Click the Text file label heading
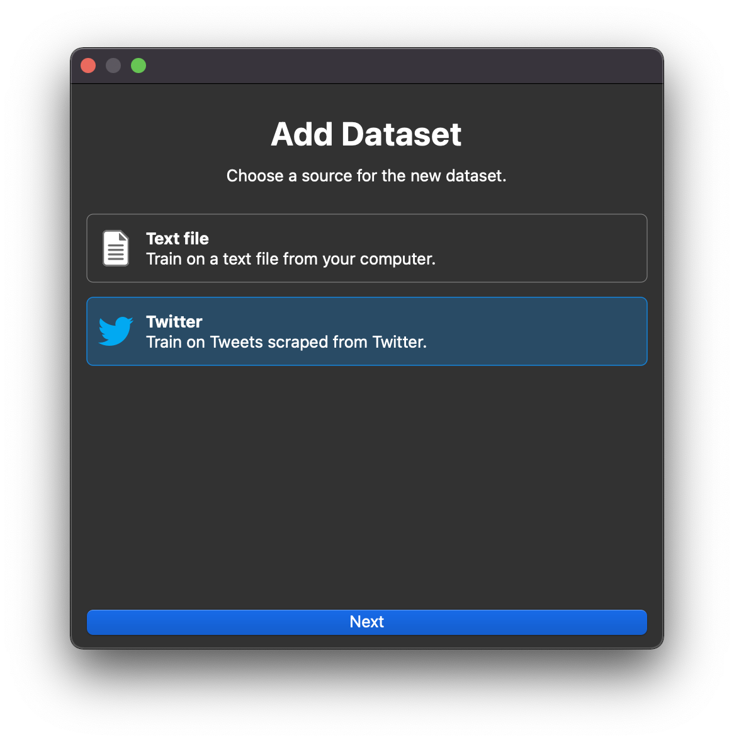Image resolution: width=734 pixels, height=742 pixels. [177, 239]
